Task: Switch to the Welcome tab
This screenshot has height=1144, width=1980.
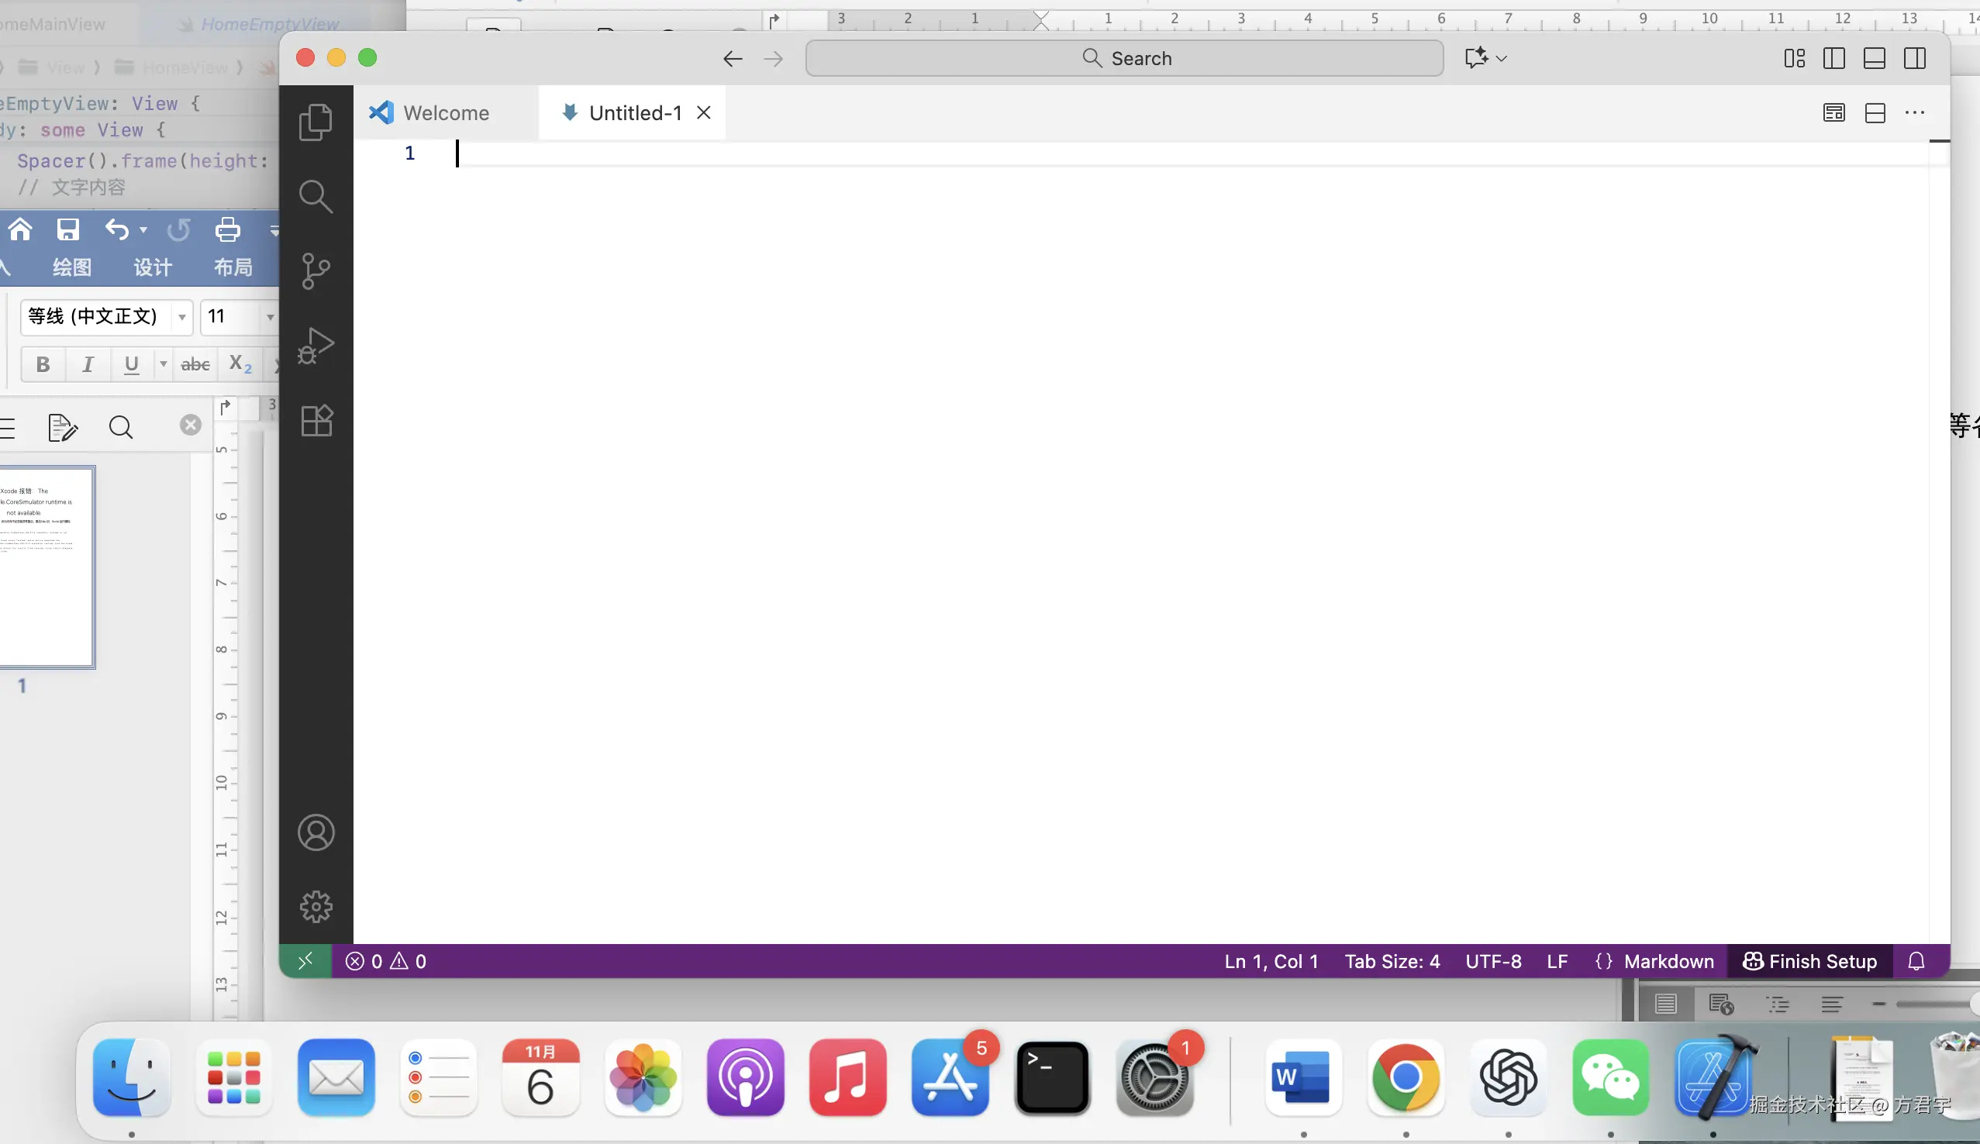Action: point(445,113)
